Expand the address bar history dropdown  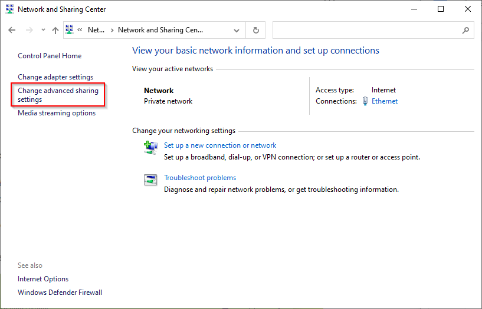237,30
